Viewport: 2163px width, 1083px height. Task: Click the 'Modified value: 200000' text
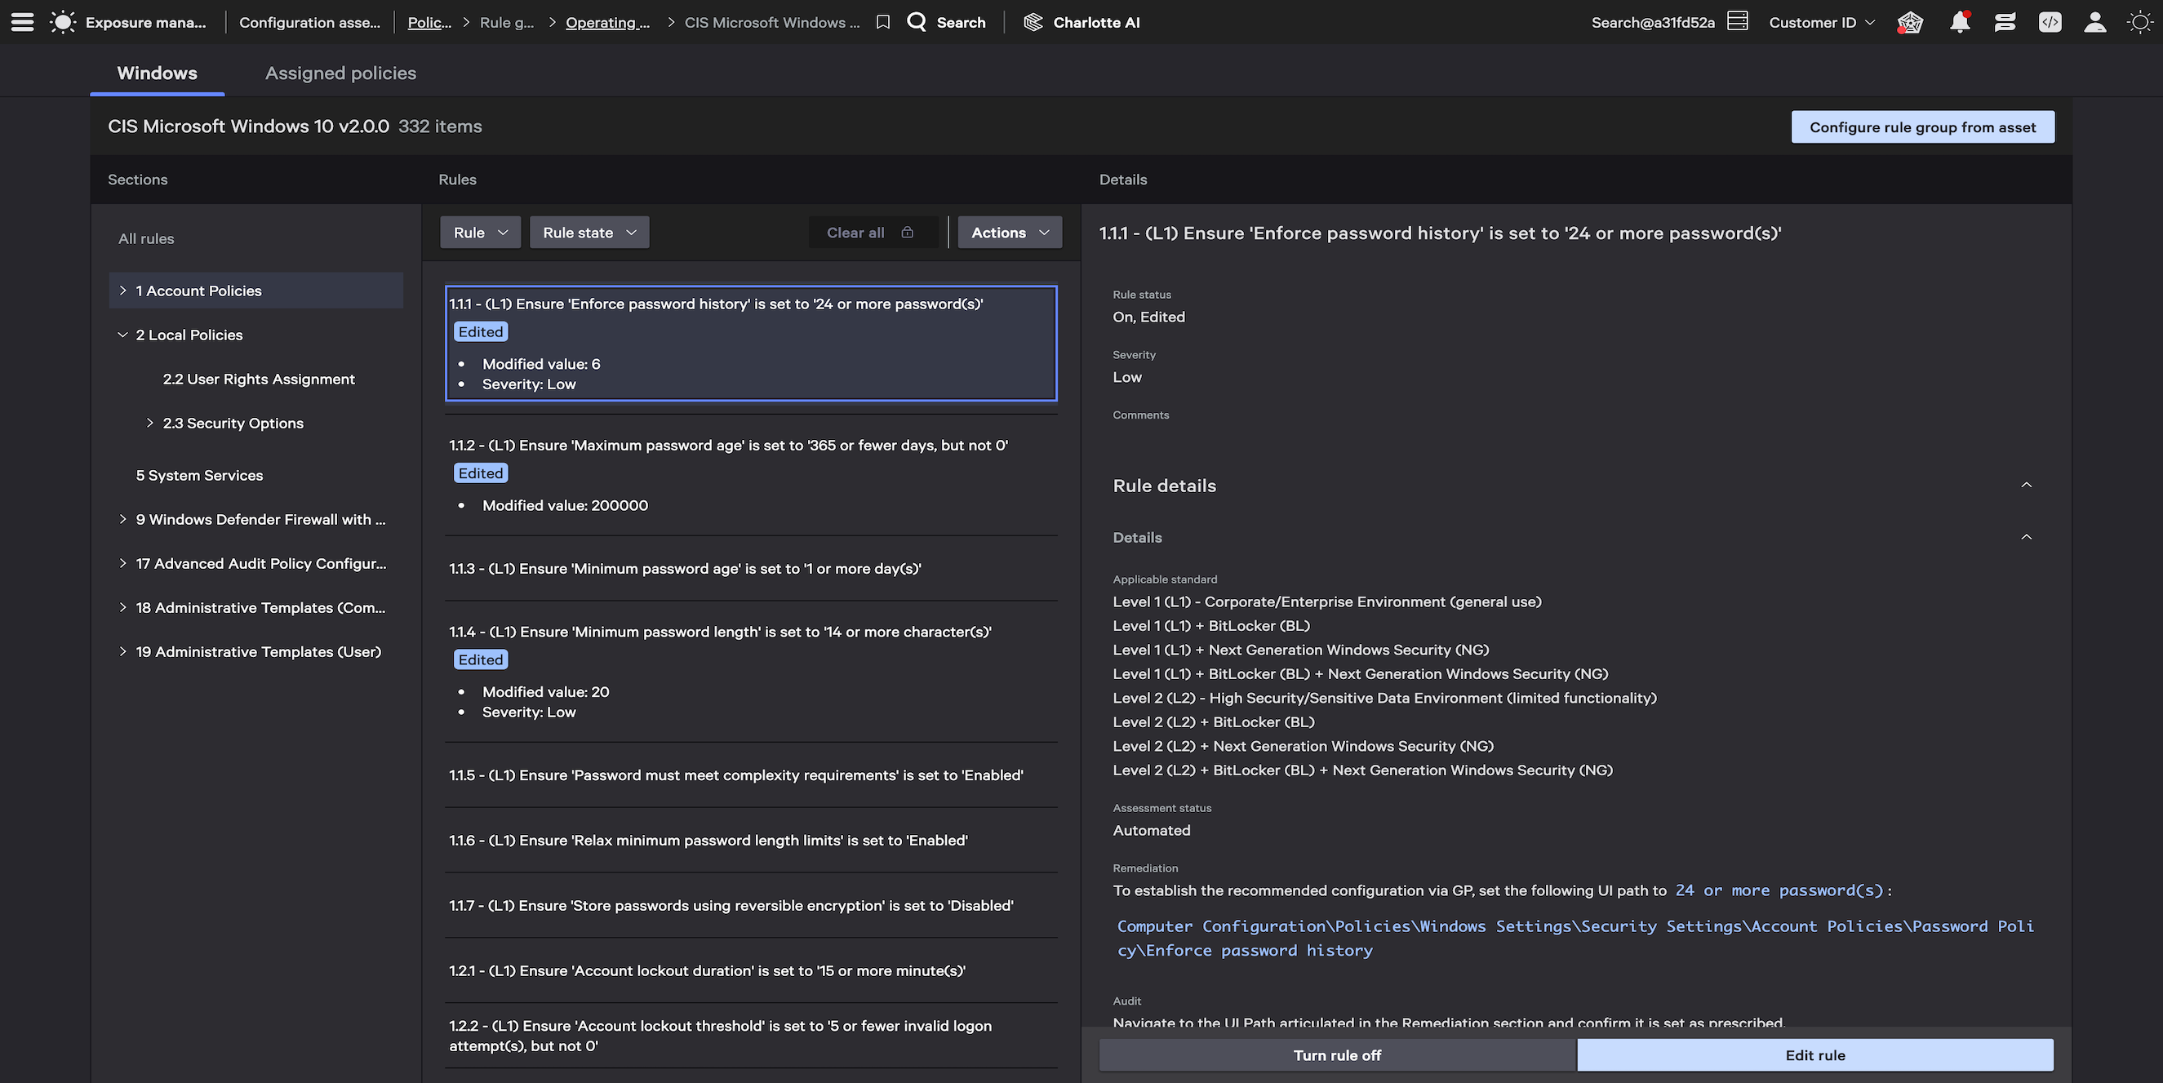tap(565, 505)
